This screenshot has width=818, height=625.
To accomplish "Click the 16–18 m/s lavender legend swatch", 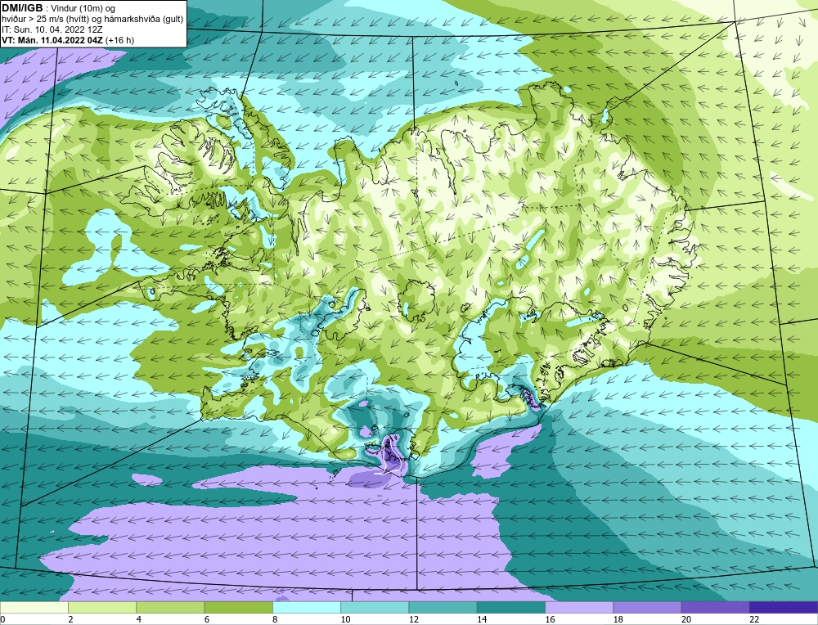I will tap(579, 607).
